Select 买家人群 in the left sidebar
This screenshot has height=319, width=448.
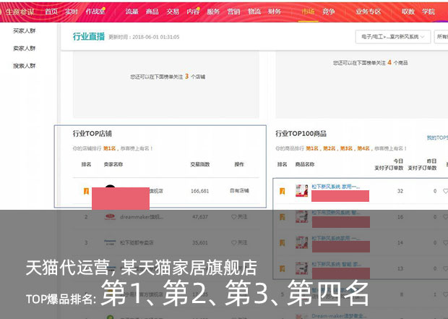tap(25, 31)
